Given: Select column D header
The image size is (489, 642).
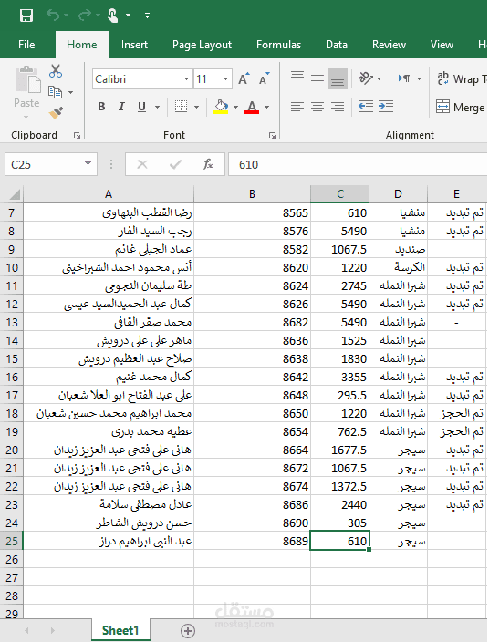Looking at the screenshot, I should pyautogui.click(x=398, y=193).
